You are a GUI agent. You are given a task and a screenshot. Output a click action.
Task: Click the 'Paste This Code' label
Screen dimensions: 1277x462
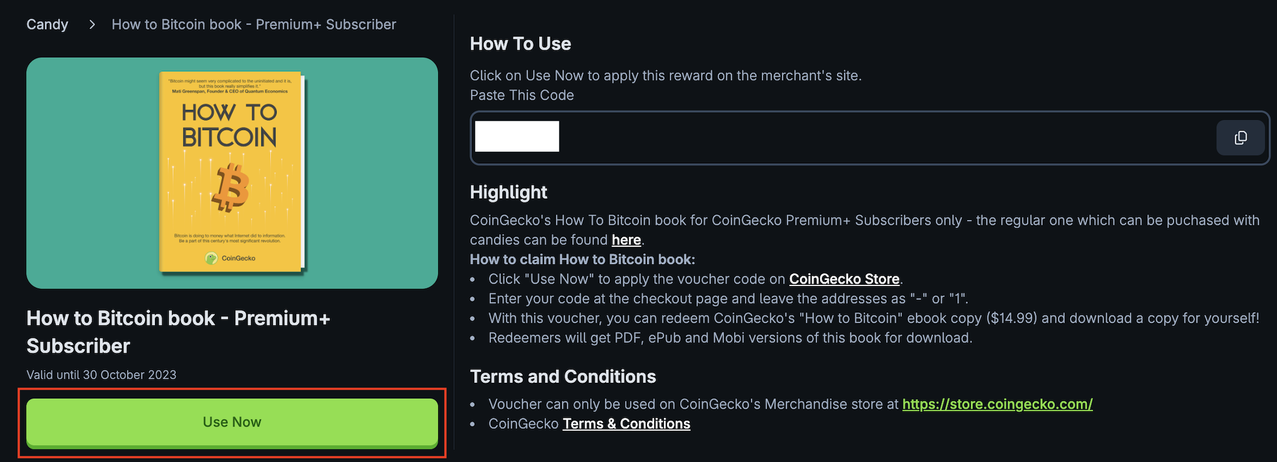click(x=521, y=96)
